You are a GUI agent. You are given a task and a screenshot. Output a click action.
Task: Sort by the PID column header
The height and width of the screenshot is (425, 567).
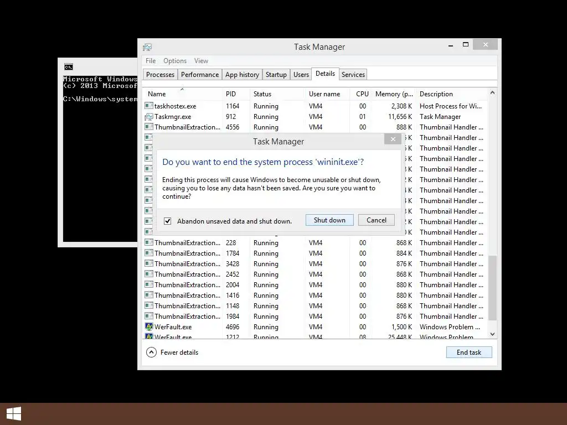click(235, 94)
